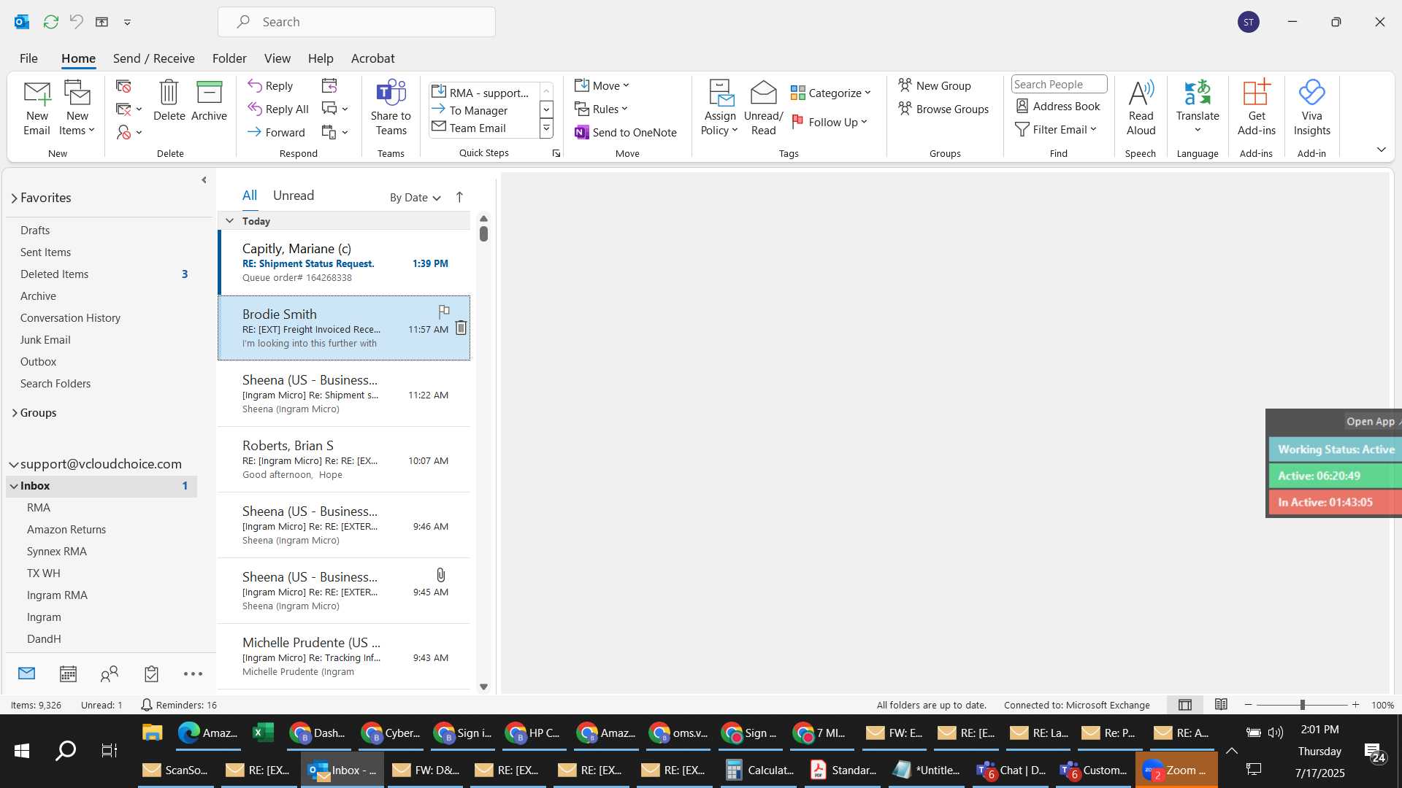Archive the selected message

(x=209, y=101)
